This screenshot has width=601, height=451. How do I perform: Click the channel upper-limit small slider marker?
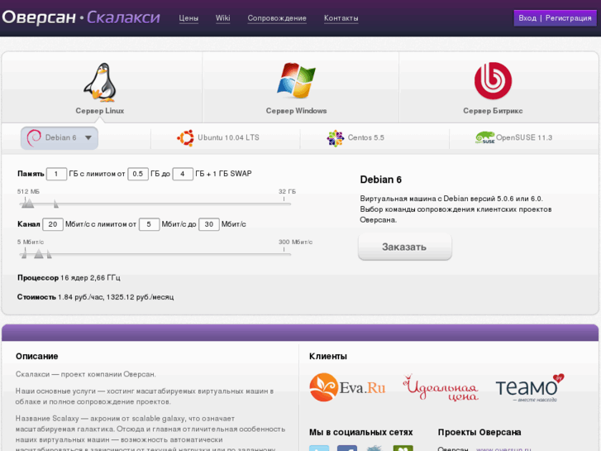tap(49, 254)
